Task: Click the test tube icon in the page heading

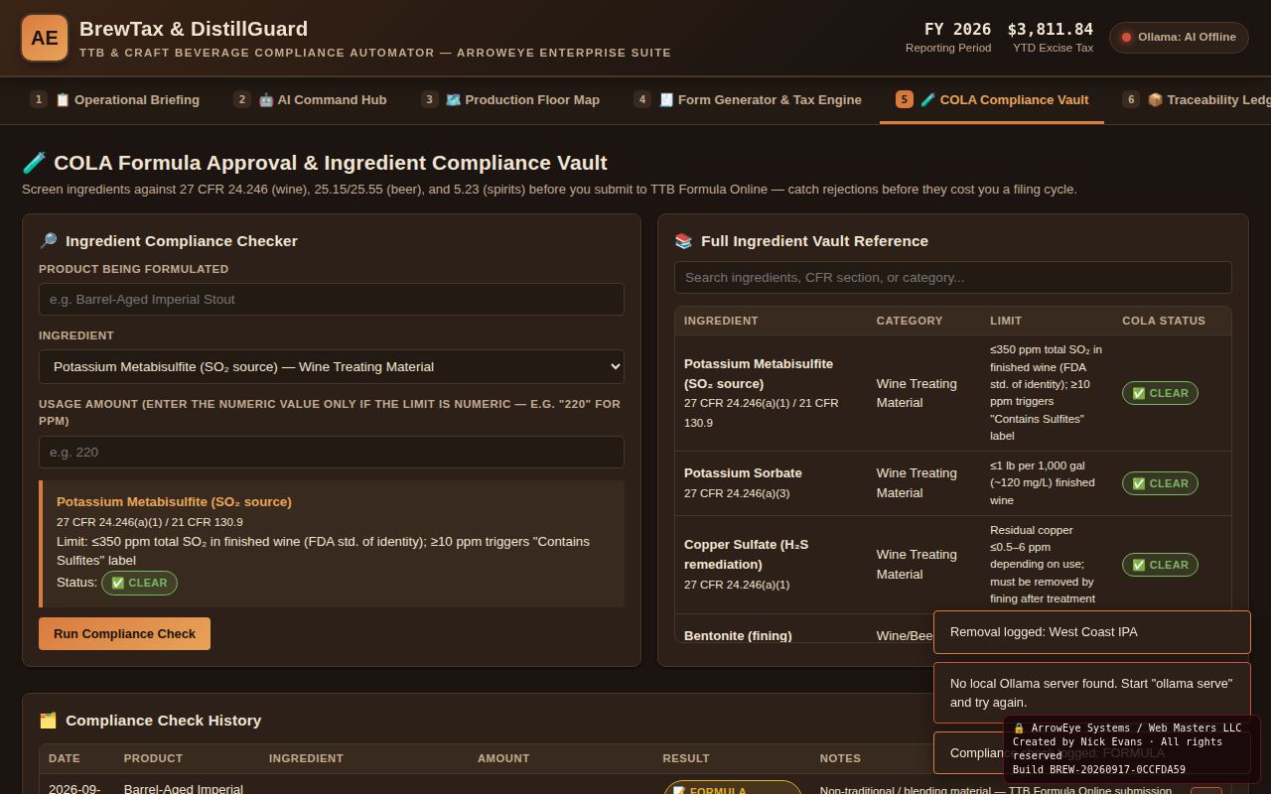Action: [x=34, y=163]
